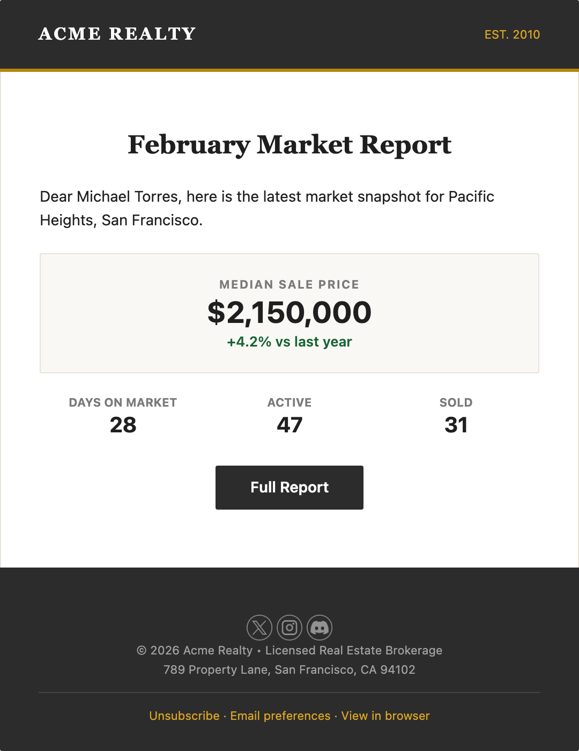Open the X (Twitter) social icon
Screen dimensions: 579x751
[x=259, y=627]
